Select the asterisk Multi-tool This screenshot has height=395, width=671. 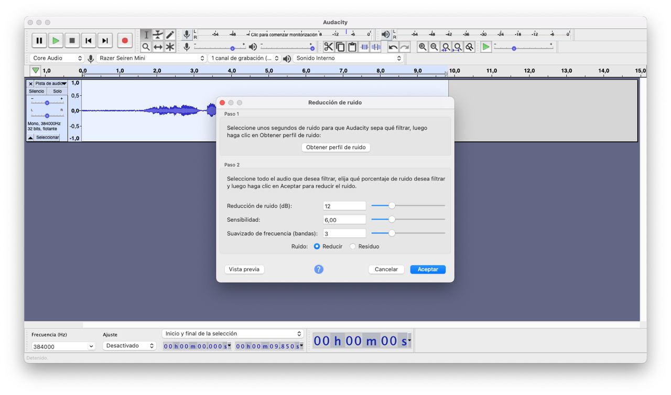[x=170, y=47]
